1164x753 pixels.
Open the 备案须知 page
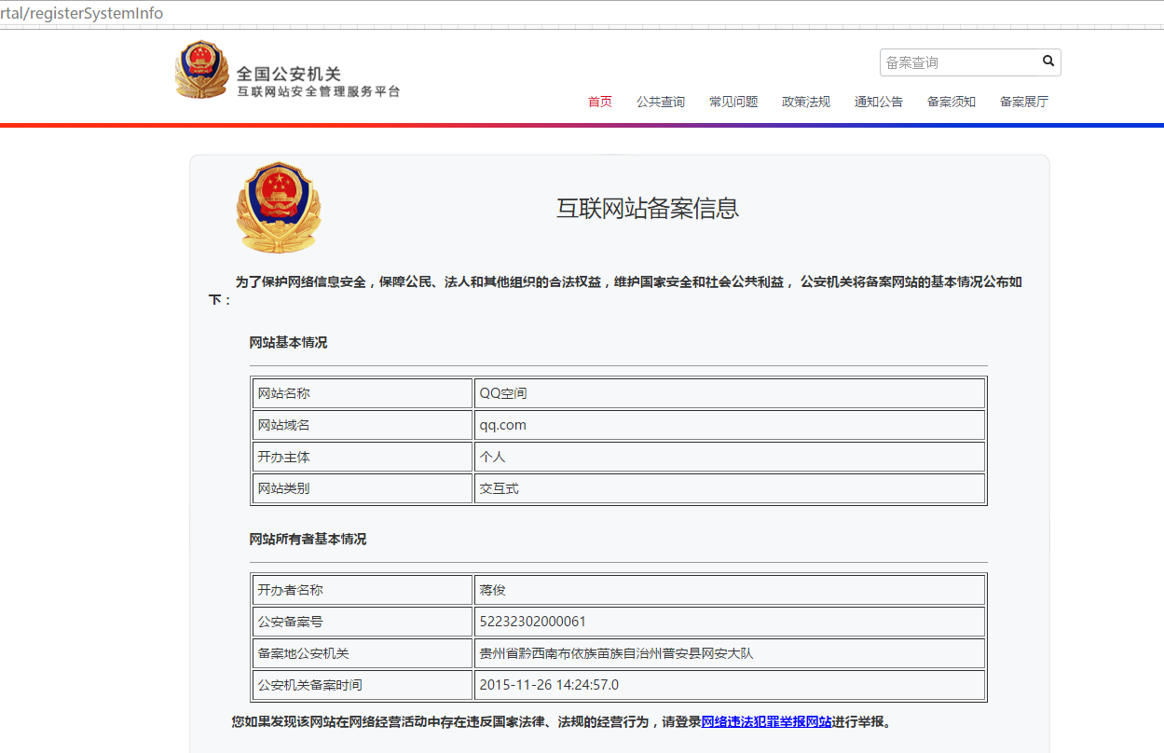(x=951, y=102)
